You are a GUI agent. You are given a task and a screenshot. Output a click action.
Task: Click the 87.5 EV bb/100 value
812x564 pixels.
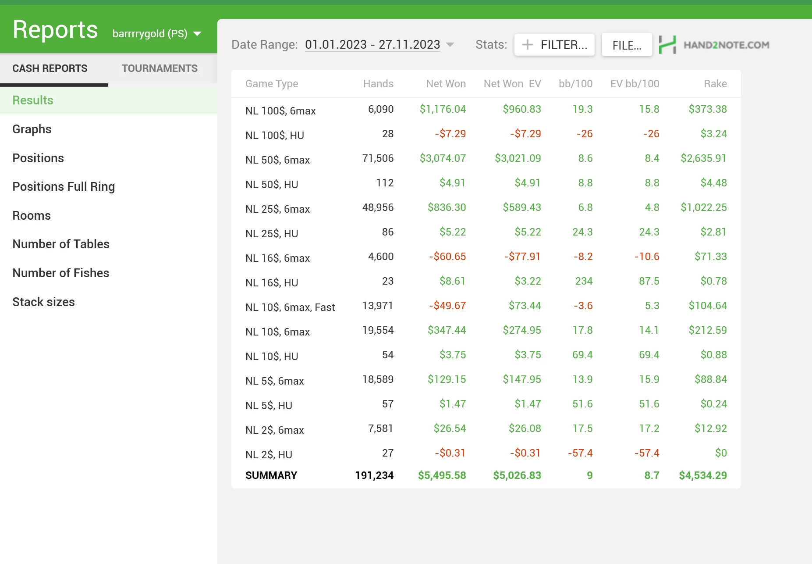[x=649, y=281]
